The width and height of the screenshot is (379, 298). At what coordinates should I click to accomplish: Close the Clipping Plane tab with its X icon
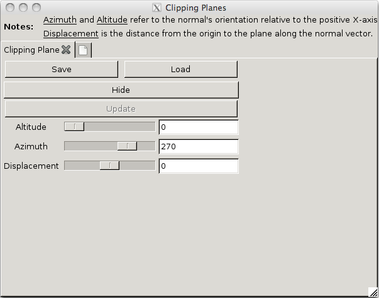click(66, 50)
